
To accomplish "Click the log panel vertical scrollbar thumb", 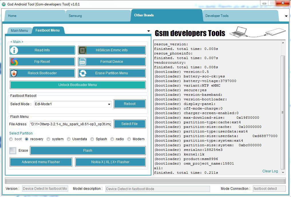I will pos(283,112).
